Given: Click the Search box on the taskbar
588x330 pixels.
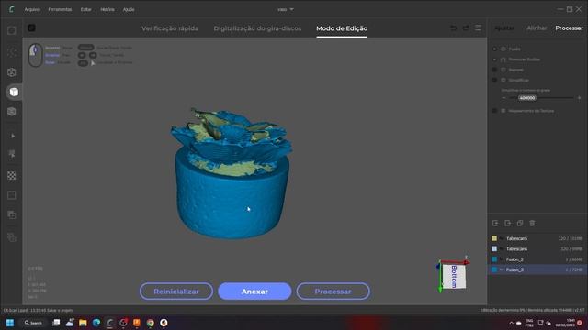Looking at the screenshot, I should point(33,323).
